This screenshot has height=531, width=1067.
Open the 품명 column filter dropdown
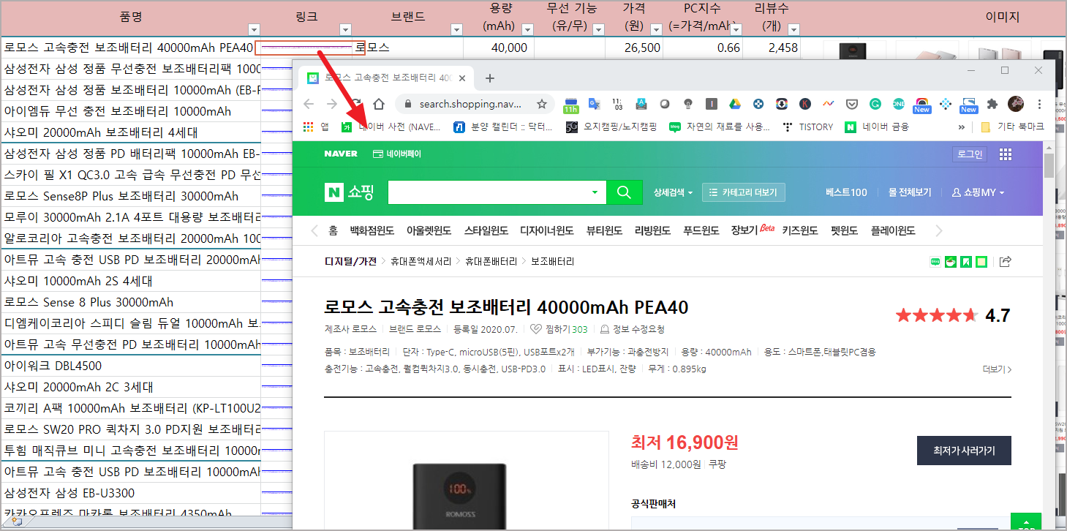tap(254, 29)
